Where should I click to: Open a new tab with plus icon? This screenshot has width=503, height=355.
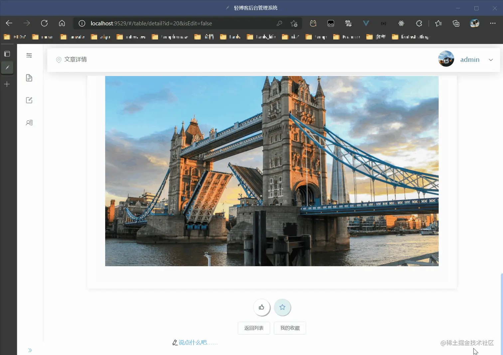pyautogui.click(x=7, y=84)
